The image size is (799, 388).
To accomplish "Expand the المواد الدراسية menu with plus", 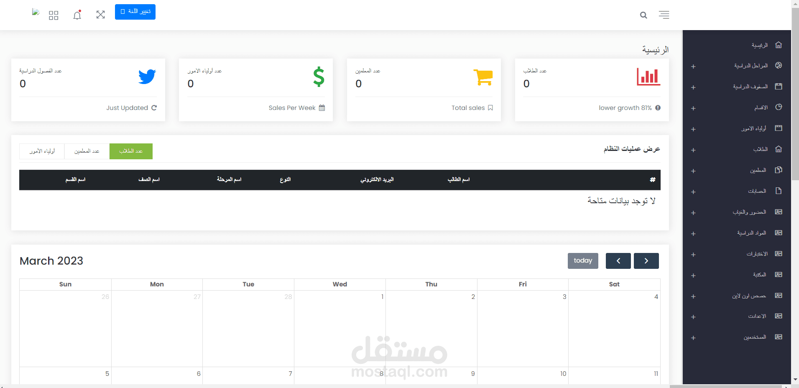I will 693,234.
